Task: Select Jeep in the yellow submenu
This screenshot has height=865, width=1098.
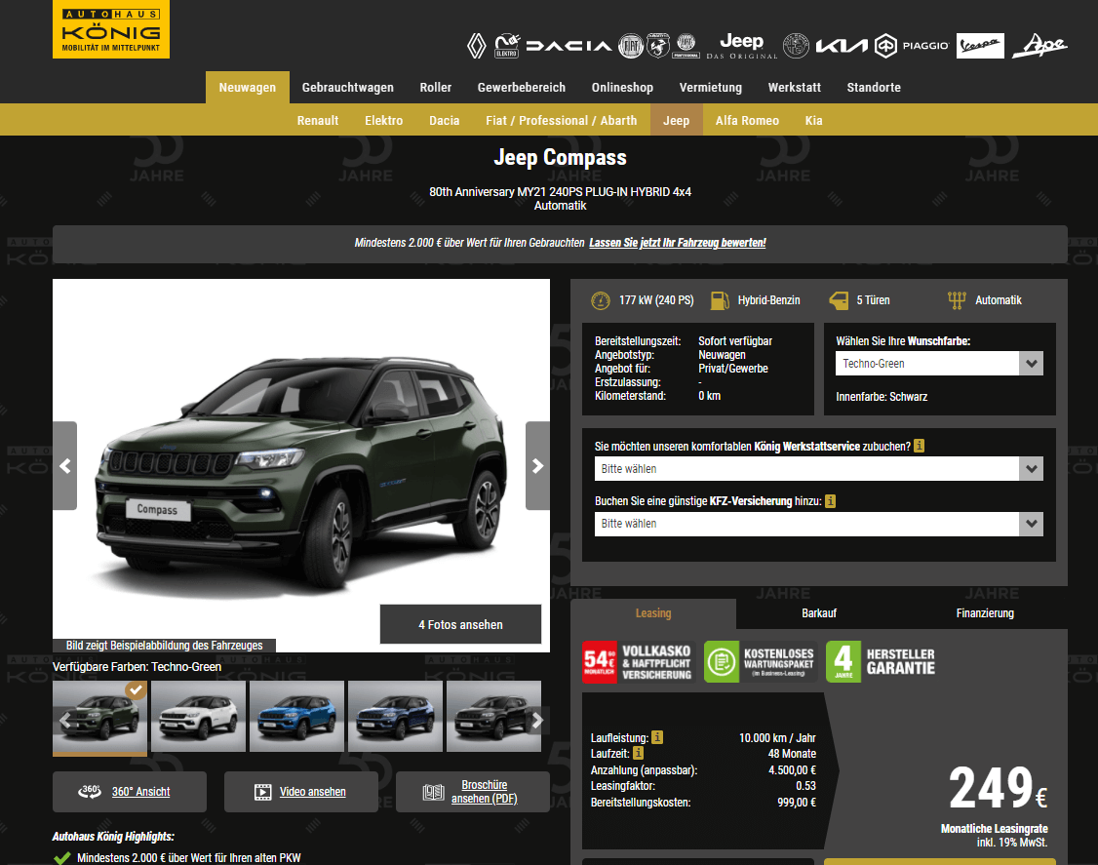Action: coord(677,121)
